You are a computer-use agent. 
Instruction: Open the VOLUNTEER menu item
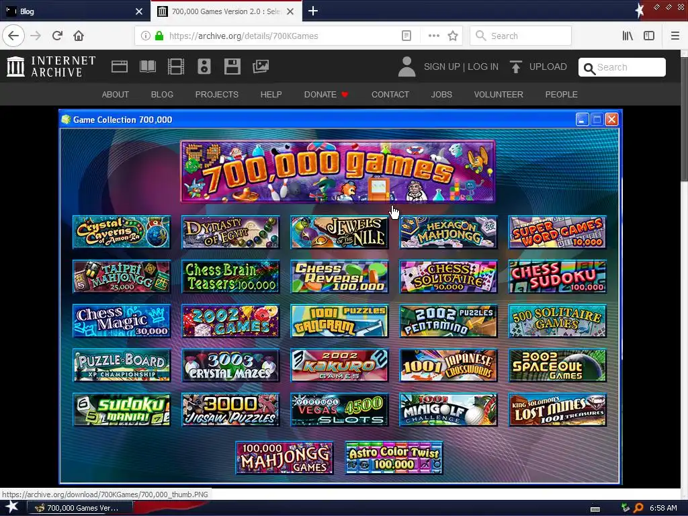coord(499,94)
